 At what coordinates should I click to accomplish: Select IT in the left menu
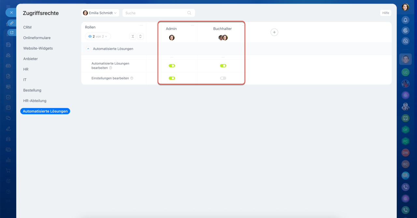tap(25, 80)
